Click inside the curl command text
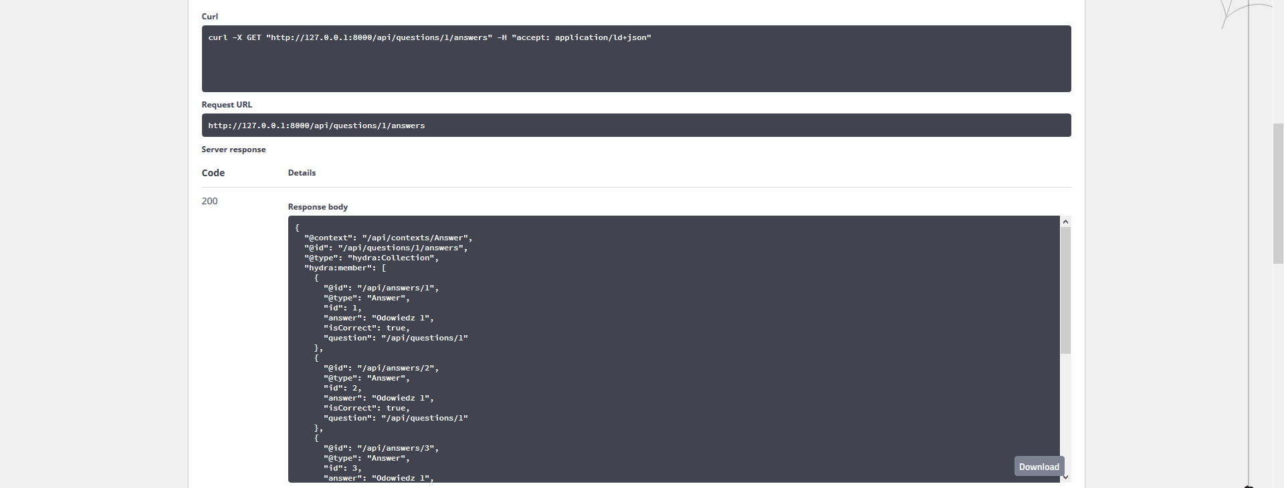The width and height of the screenshot is (1284, 488). (x=429, y=37)
